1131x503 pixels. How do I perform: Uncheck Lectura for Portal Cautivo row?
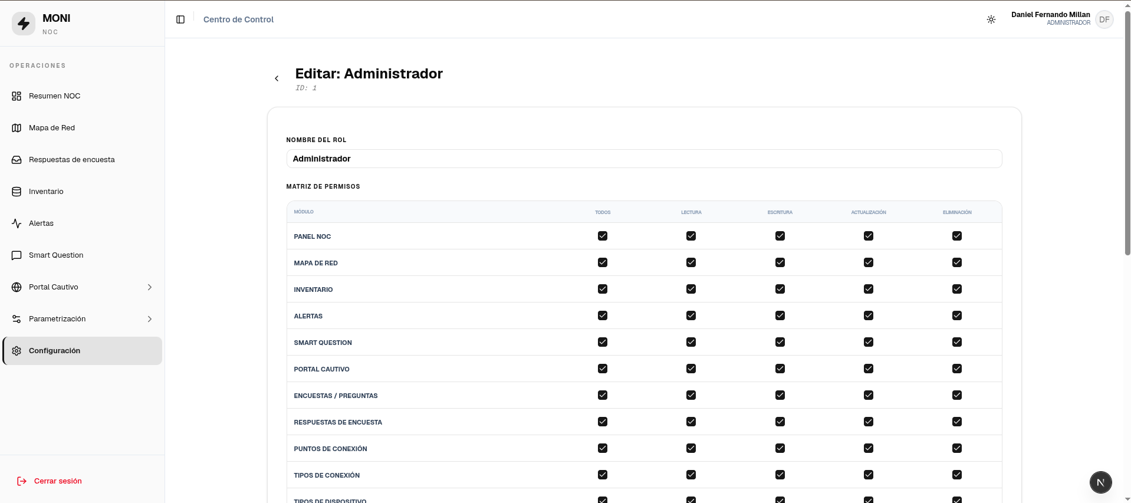691,369
